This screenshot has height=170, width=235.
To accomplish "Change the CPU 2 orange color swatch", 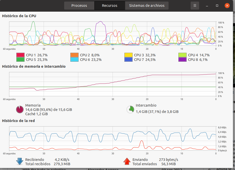I will point(74,55).
